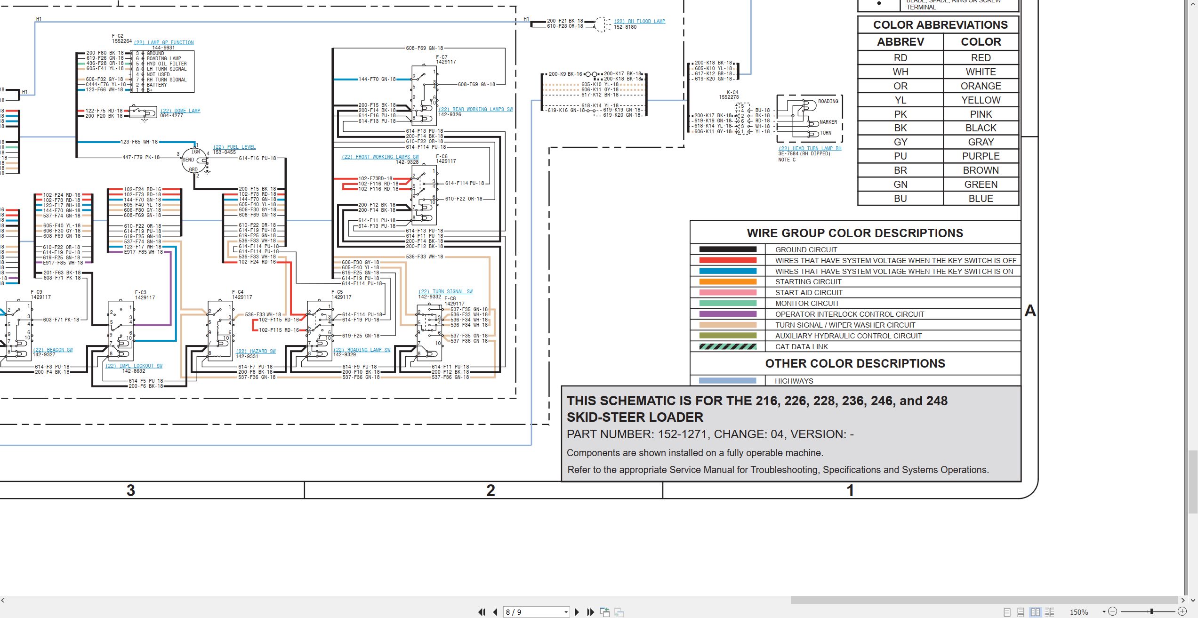Click the zoom in plus button

[1182, 611]
